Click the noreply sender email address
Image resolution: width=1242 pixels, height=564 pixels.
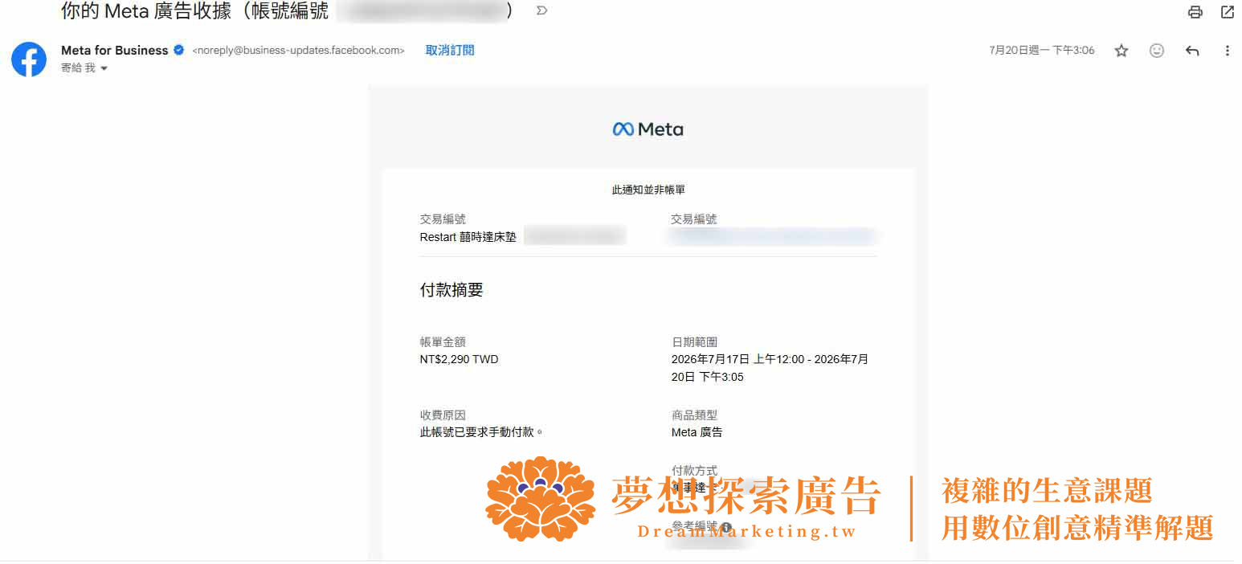298,50
